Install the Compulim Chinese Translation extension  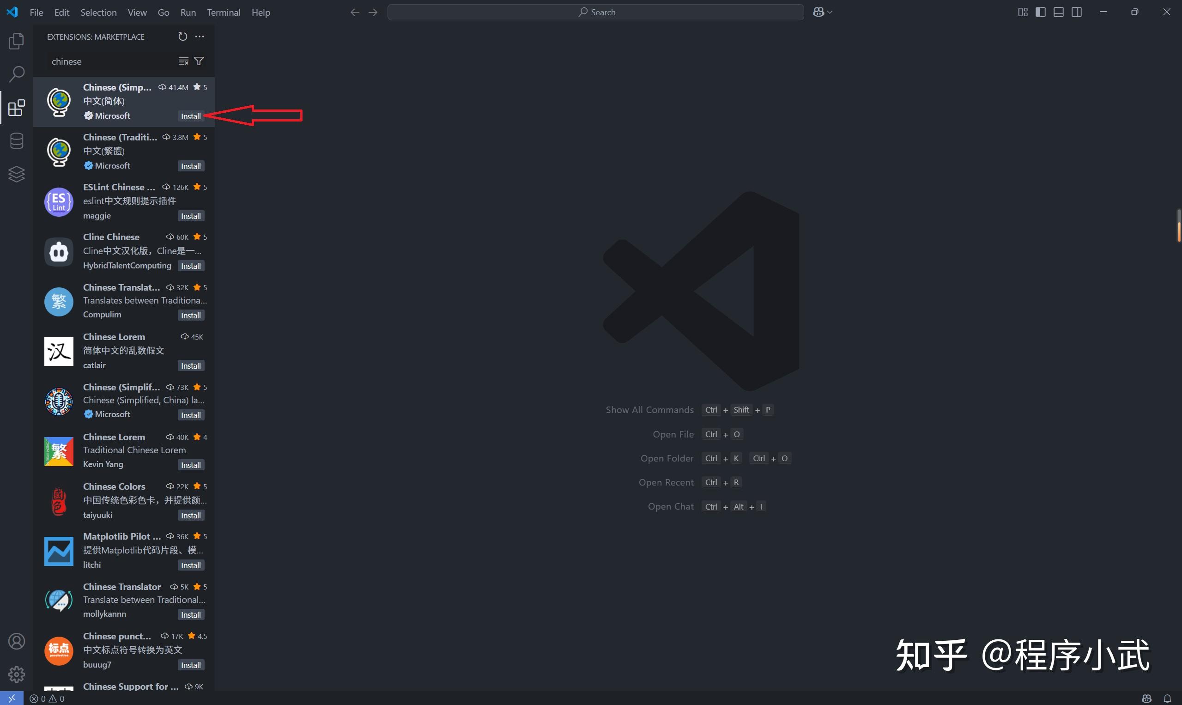tap(191, 316)
